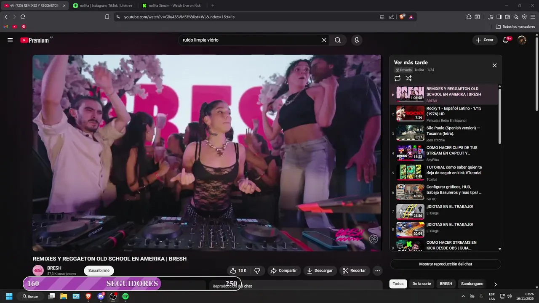Open OBS Studio from the taskbar
The image size is (539, 303).
113,296
